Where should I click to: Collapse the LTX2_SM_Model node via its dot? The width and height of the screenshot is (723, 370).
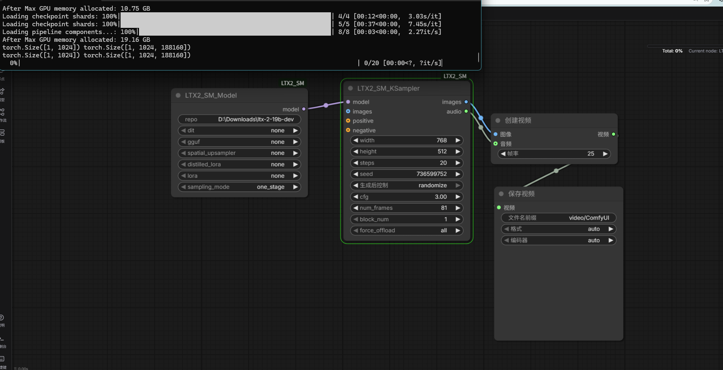click(178, 95)
